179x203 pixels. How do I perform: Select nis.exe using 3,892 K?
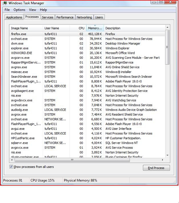pos(87,152)
